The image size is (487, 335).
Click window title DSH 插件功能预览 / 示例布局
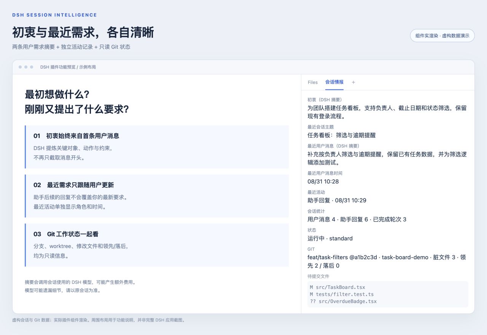[x=68, y=67]
